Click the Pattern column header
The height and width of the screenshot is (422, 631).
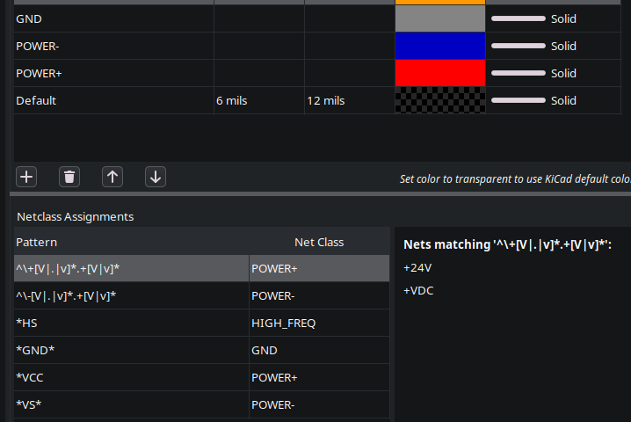131,242
